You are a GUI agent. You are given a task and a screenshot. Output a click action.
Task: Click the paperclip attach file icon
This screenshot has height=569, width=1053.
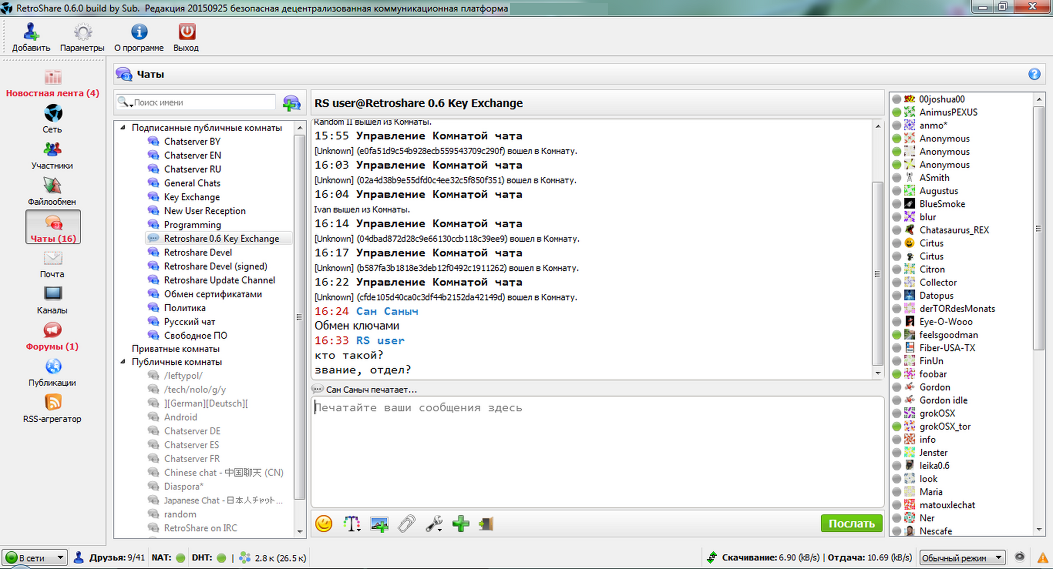point(407,523)
